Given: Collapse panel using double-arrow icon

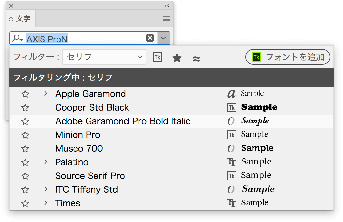Looking at the screenshot, I should (167, 6).
